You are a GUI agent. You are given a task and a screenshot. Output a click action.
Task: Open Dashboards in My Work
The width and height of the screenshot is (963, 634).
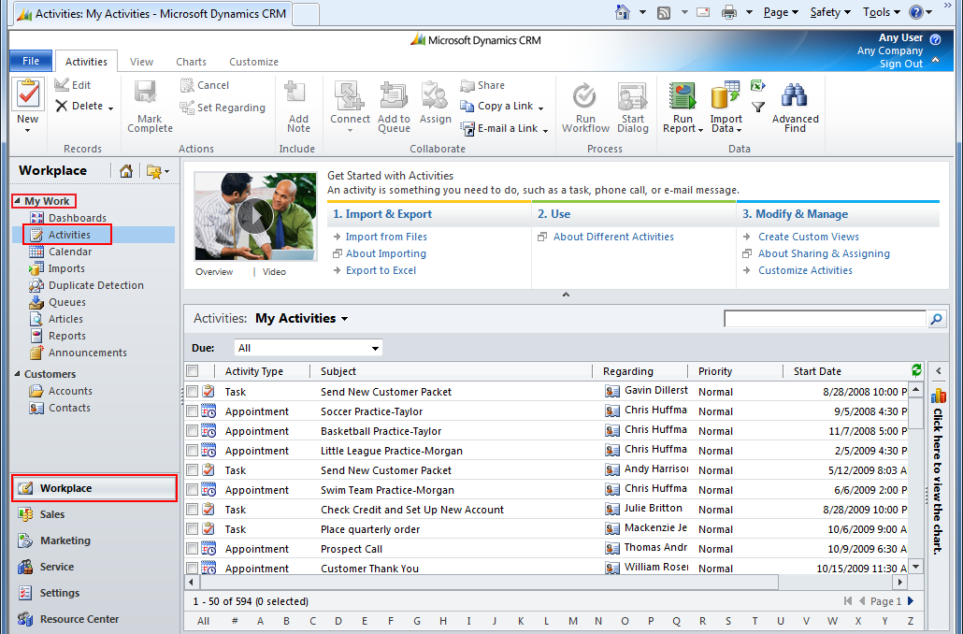coord(78,218)
